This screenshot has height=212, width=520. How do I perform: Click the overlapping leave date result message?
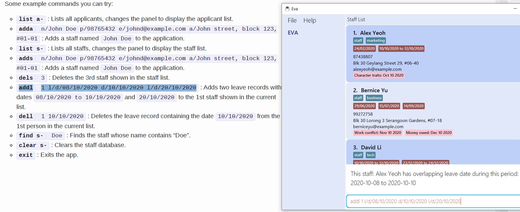434,178
